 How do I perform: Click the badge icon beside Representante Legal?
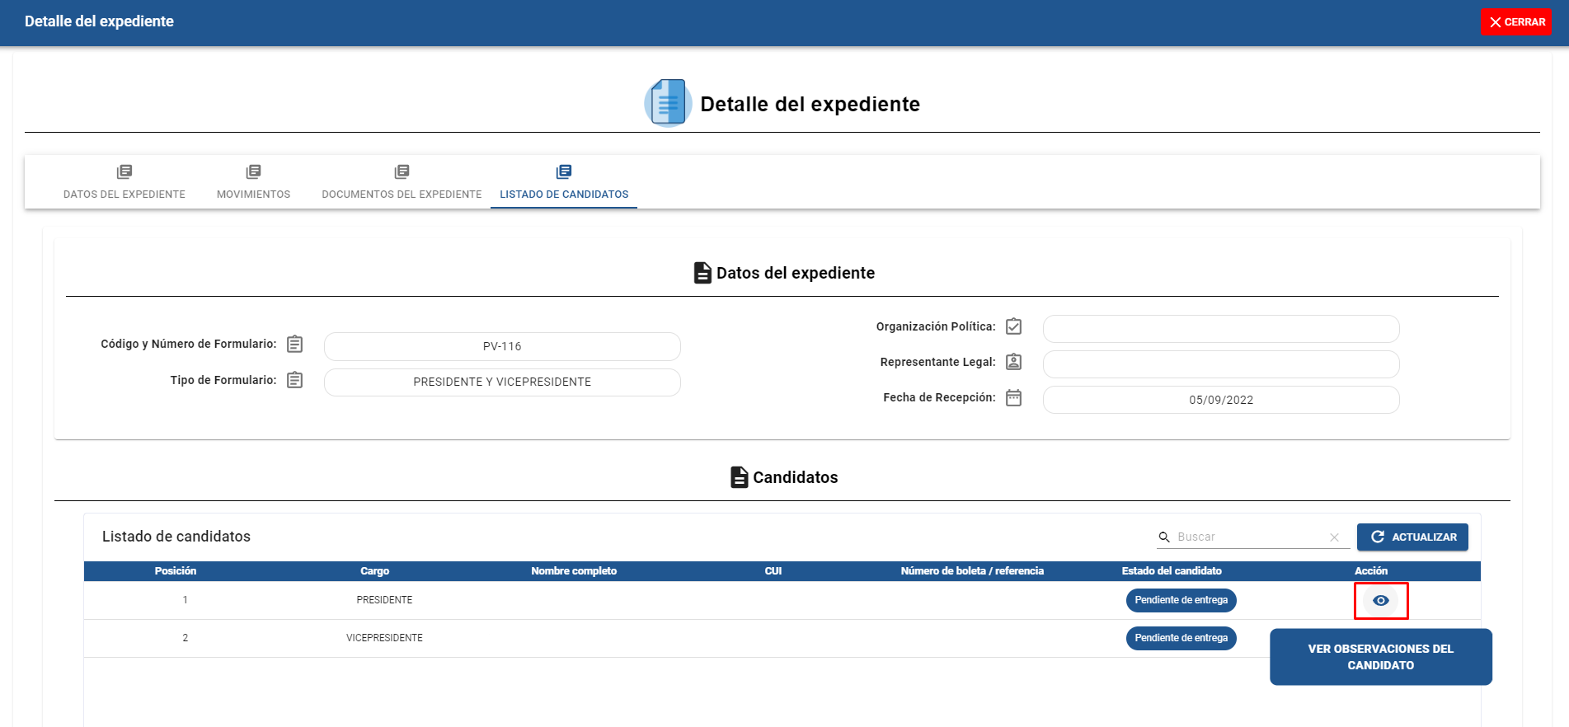pos(1013,362)
